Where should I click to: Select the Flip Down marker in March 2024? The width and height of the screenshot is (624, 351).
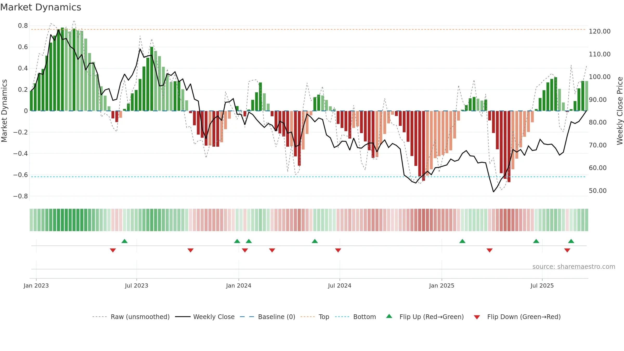pyautogui.click(x=272, y=250)
